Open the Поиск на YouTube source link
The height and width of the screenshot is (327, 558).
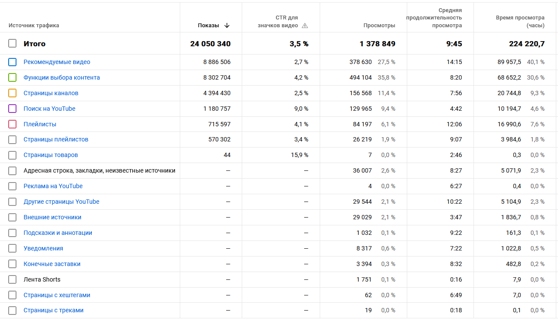[x=49, y=109]
